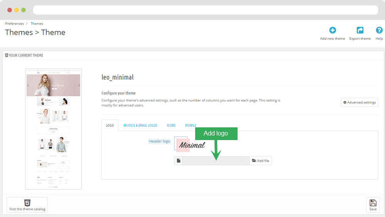Image resolution: width=385 pixels, height=217 pixels.
Task: Switch to the MOBILE tab
Action: coord(191,125)
